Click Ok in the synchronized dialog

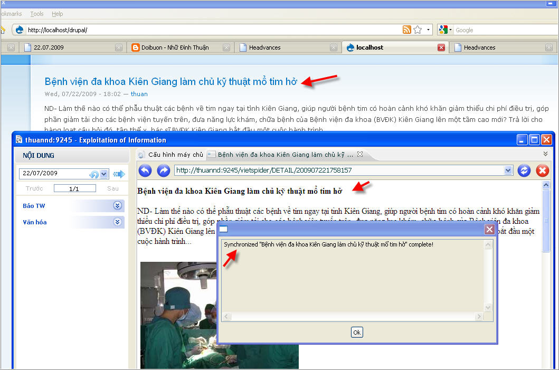pos(357,333)
